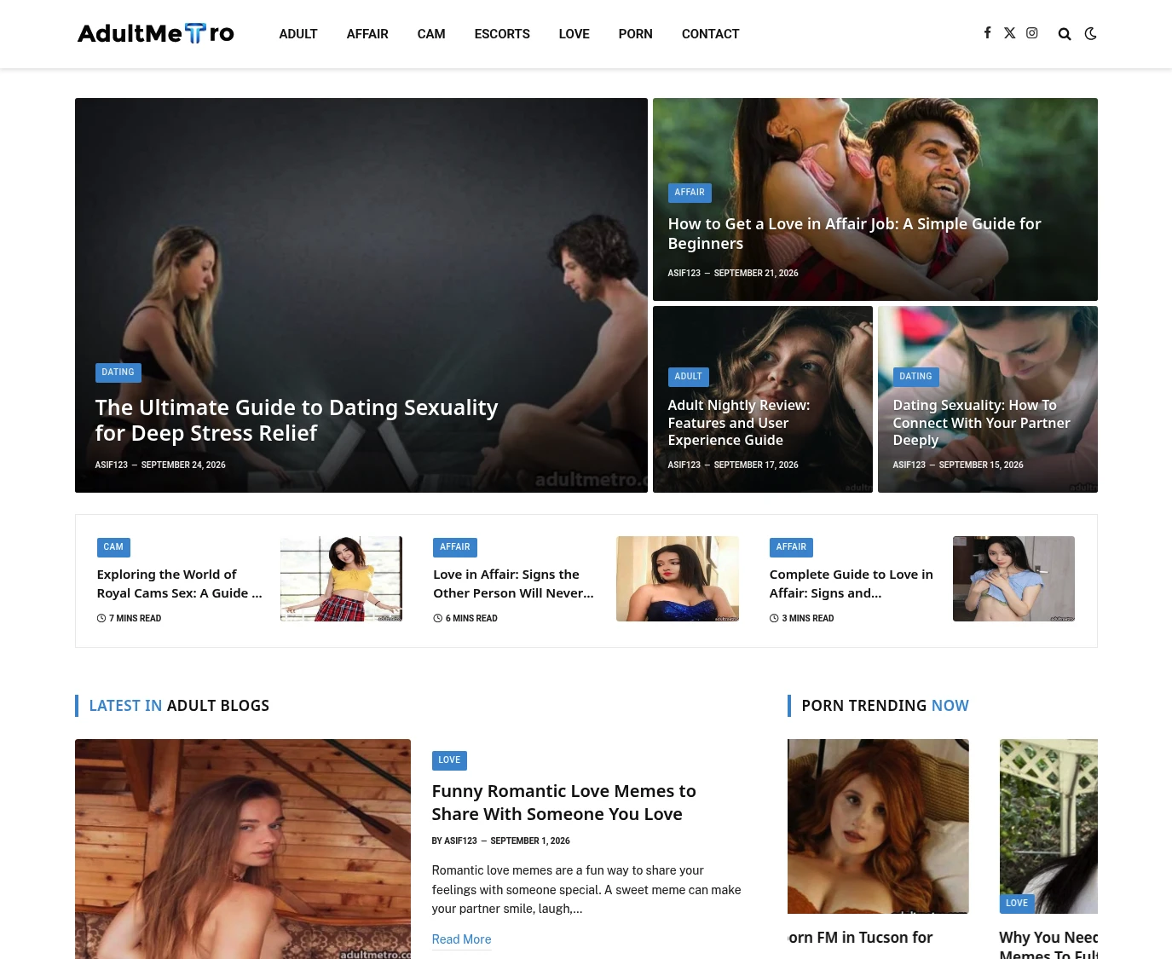Screen dimensions: 1172x959
Task: Click DATING tag on Ultimate Guide post
Action: coord(118,373)
